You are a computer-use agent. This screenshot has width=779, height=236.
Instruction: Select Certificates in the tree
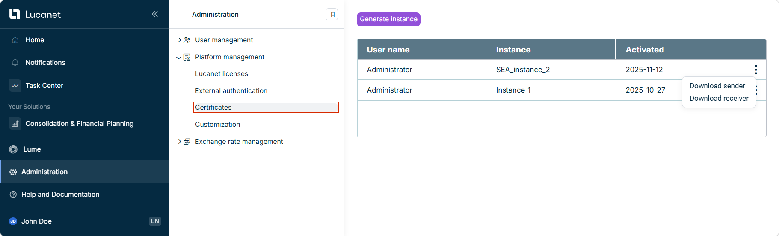(266, 107)
